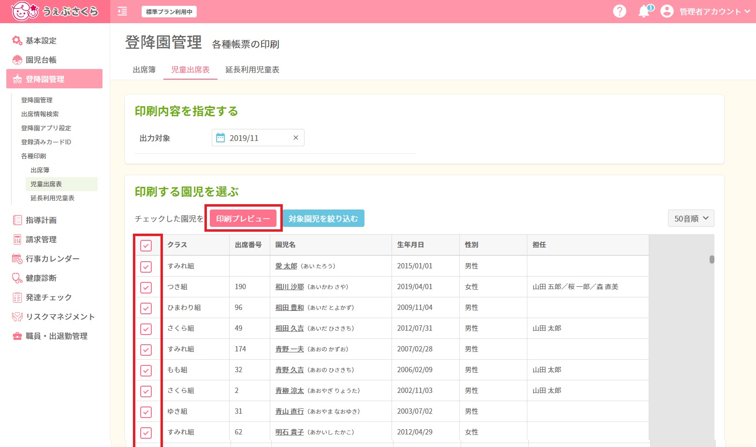Image resolution: width=756 pixels, height=447 pixels.
Task: Open the 愛 太郎 child name link
Action: point(286,266)
